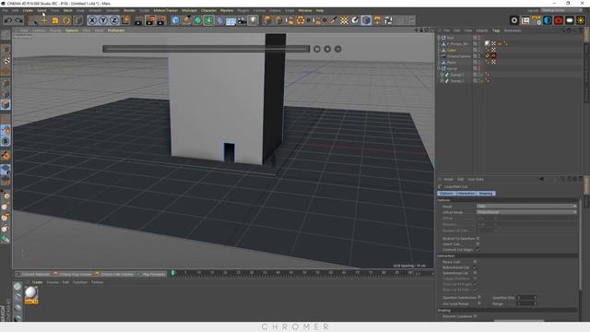Add a Camera object icon
Screen dimensions: 590x332
tap(242, 20)
